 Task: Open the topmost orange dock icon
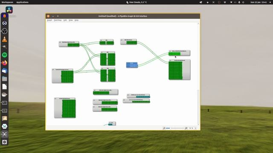point(5,16)
